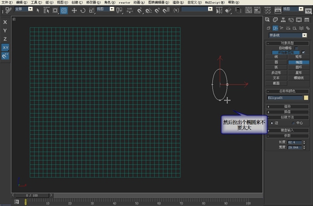The height and width of the screenshot is (206, 313).
Task: Open the Motion command panel tab
Action: (x=291, y=20)
